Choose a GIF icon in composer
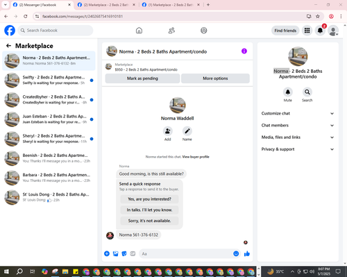Image resolution: width=347 pixels, height=277 pixels. click(x=133, y=253)
